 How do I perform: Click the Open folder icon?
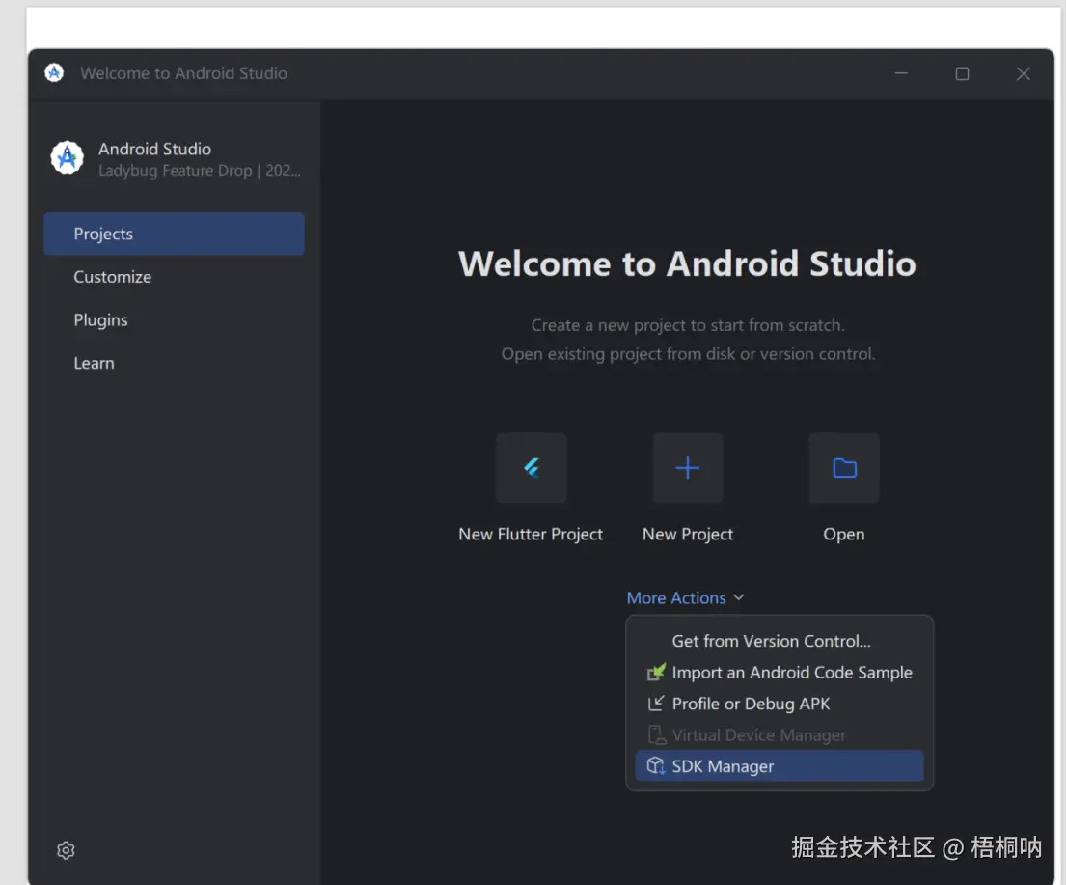point(844,468)
